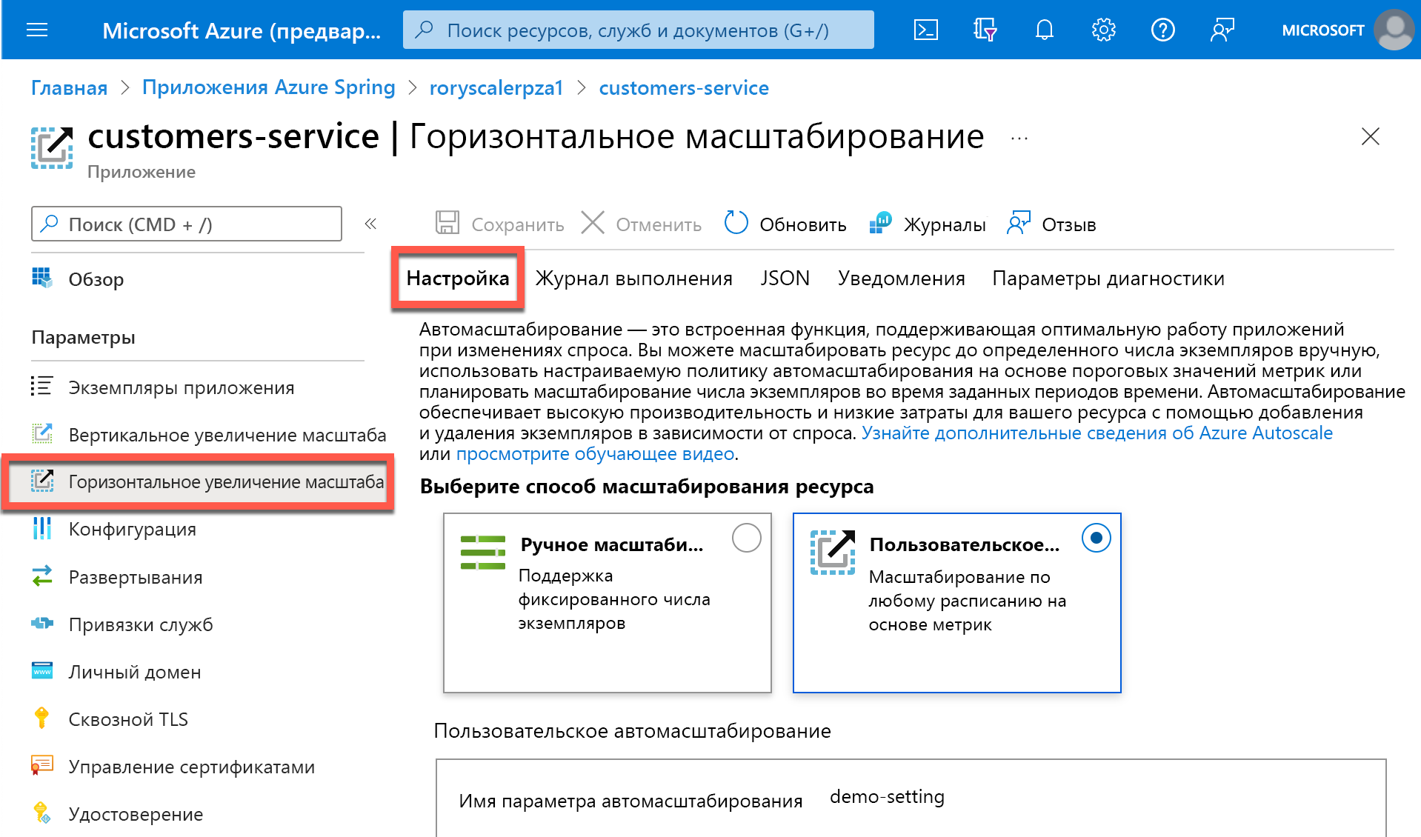Screen dimensions: 1421x837
Task: Launch Cloud Shell from the top bar
Action: [926, 30]
